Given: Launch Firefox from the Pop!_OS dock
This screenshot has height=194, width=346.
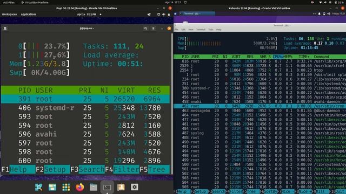Looking at the screenshot, I should point(79,187).
